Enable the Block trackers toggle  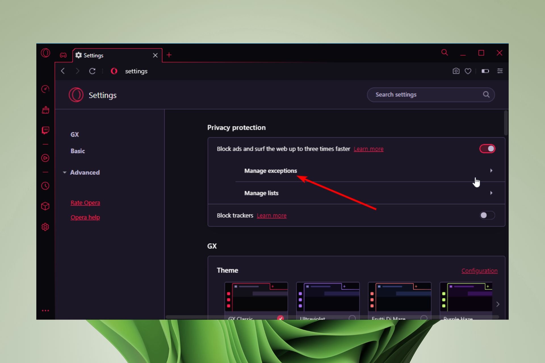point(487,215)
